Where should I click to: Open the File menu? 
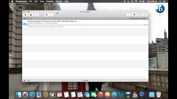click(31, 1)
